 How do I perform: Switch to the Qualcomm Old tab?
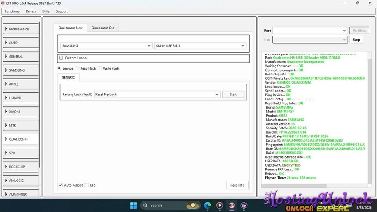point(103,28)
